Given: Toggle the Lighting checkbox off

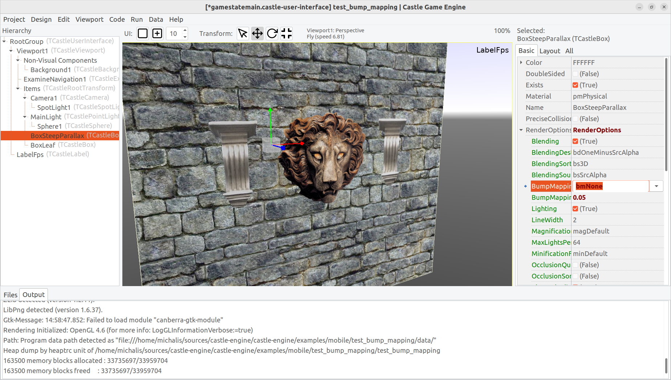Looking at the screenshot, I should point(576,208).
